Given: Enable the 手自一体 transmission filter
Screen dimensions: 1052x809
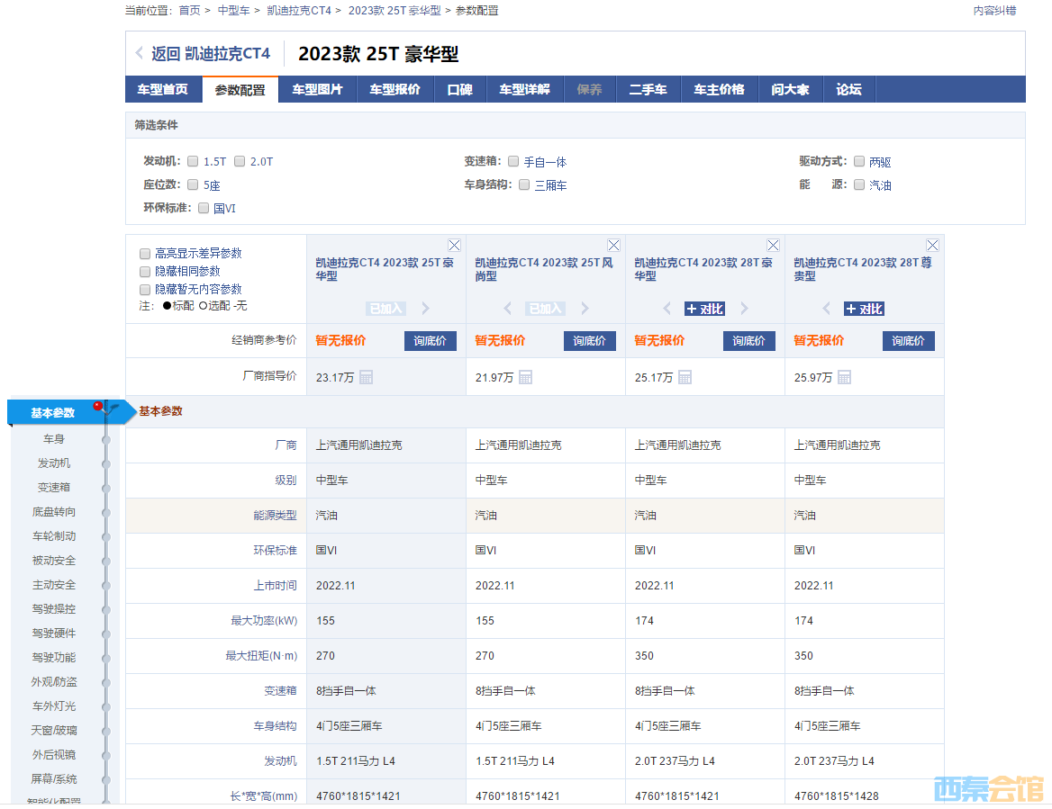Looking at the screenshot, I should [x=513, y=161].
